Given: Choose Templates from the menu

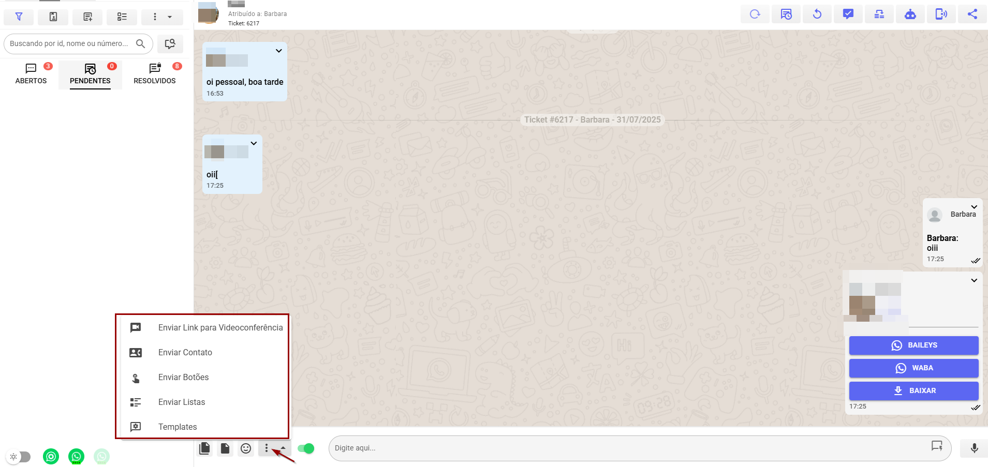Looking at the screenshot, I should (x=178, y=427).
